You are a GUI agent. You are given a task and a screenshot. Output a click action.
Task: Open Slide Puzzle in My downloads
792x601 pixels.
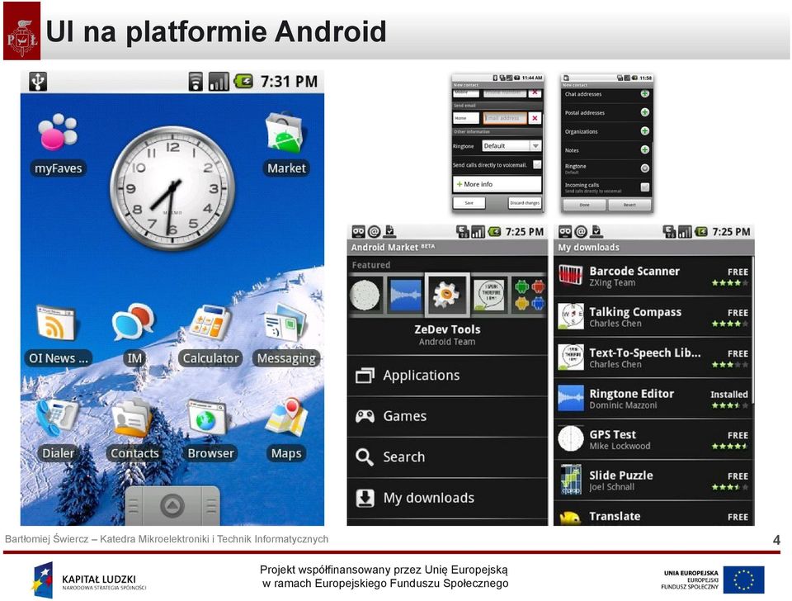(653, 481)
